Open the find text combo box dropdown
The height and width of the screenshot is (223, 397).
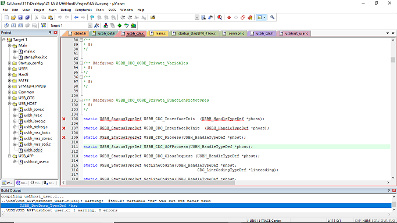click(196, 17)
